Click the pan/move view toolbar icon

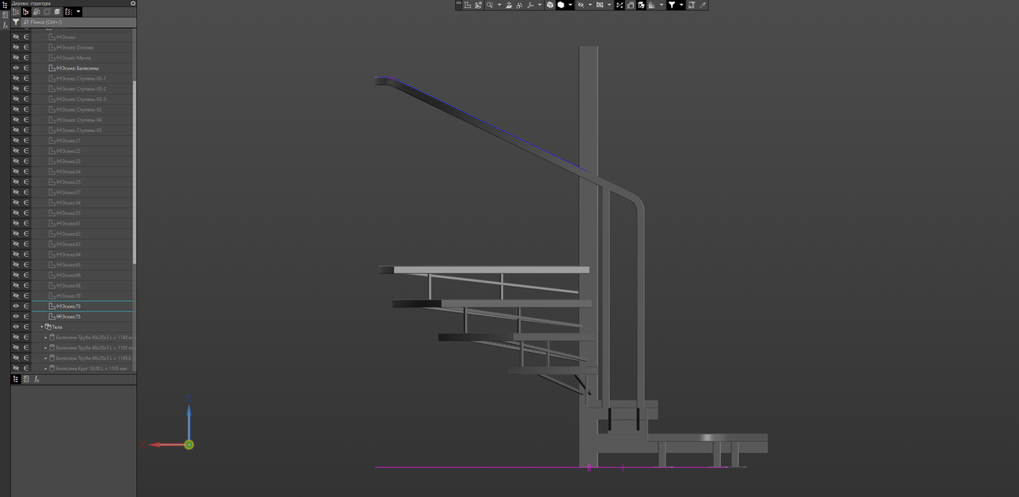tap(509, 5)
